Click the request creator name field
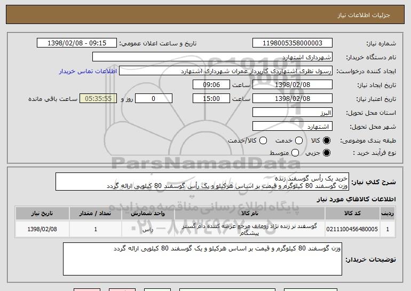 (x=226, y=71)
